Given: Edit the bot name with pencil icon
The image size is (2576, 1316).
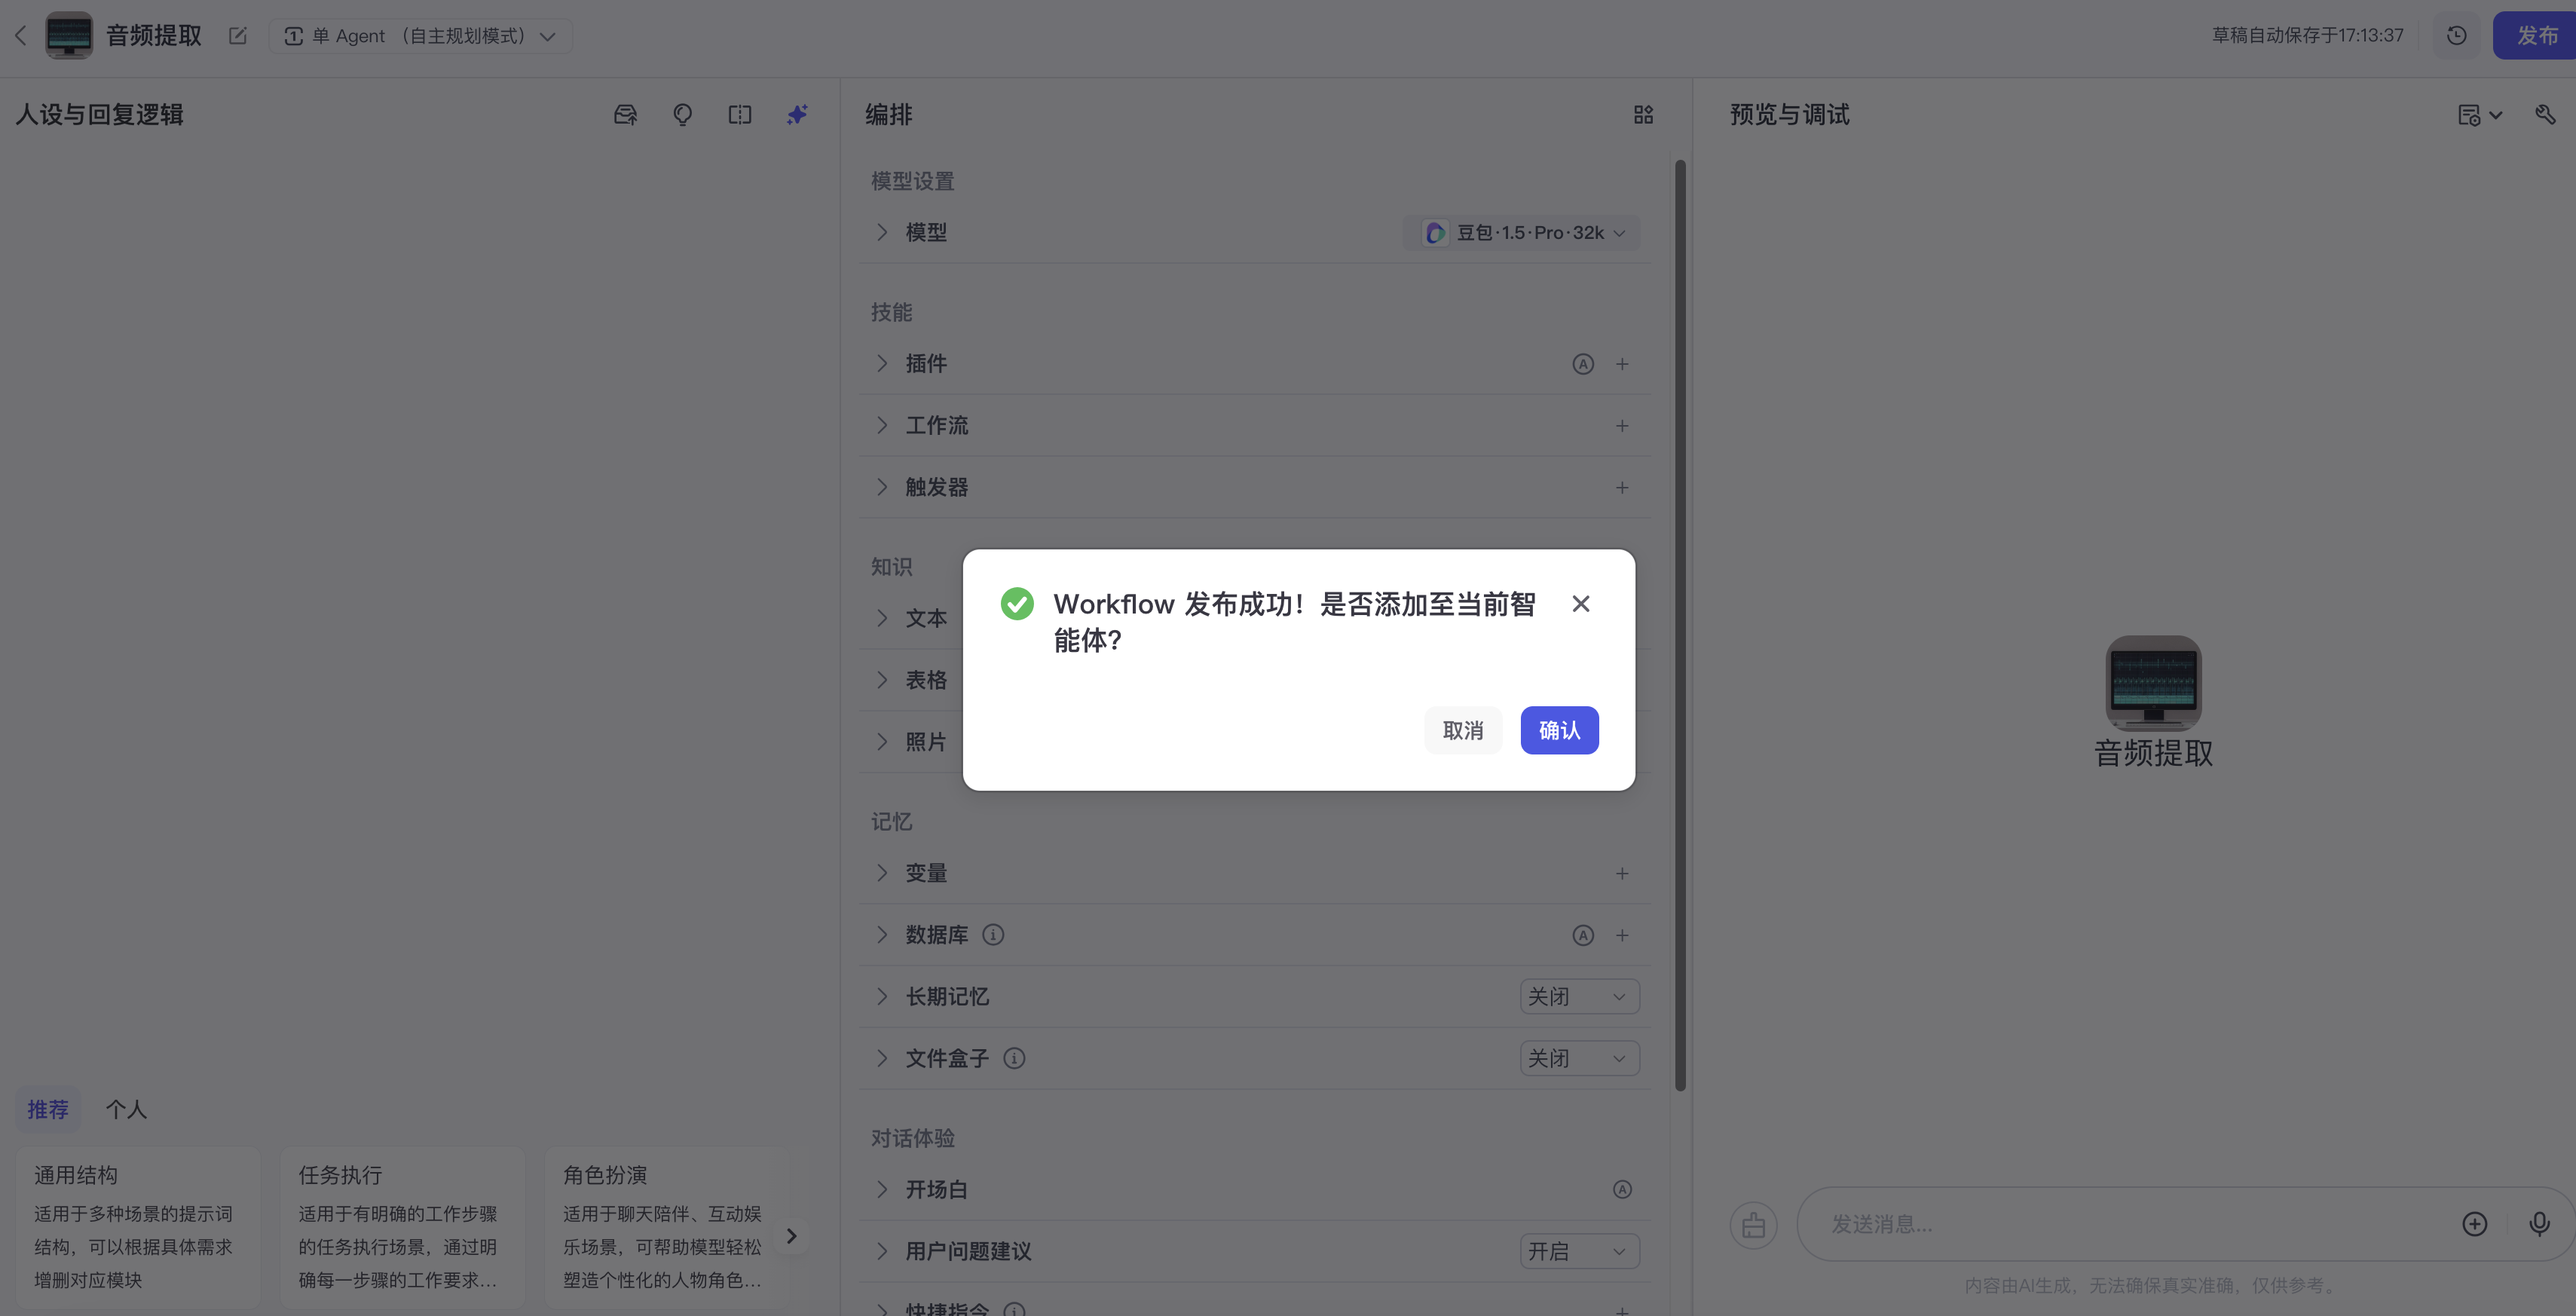Looking at the screenshot, I should (237, 36).
